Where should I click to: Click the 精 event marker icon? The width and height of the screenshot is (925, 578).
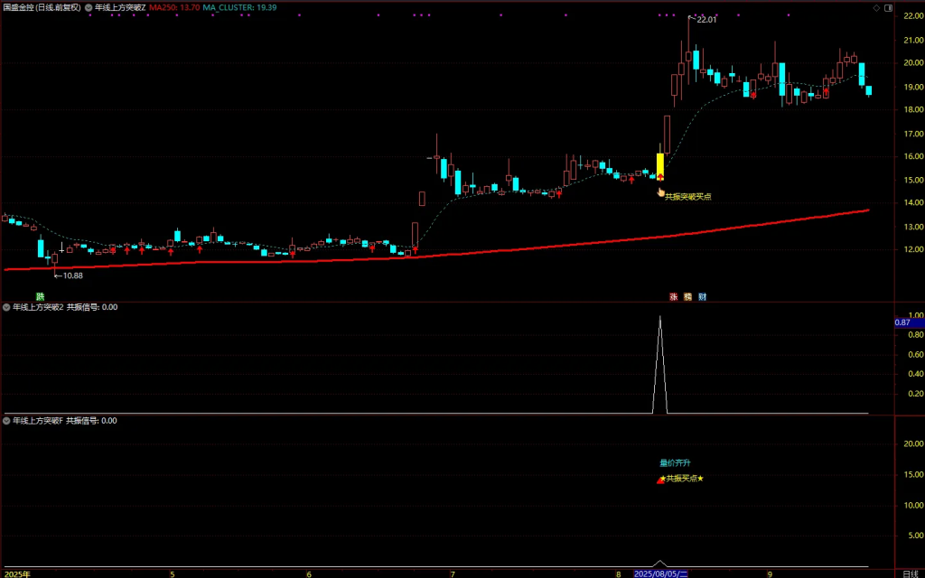(x=687, y=296)
